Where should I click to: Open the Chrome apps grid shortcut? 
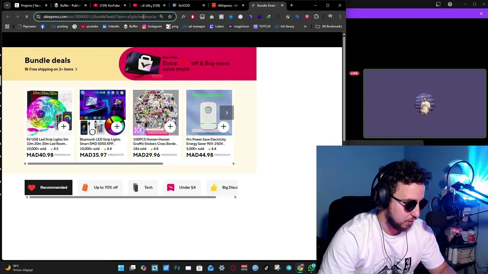pyautogui.click(x=7, y=26)
